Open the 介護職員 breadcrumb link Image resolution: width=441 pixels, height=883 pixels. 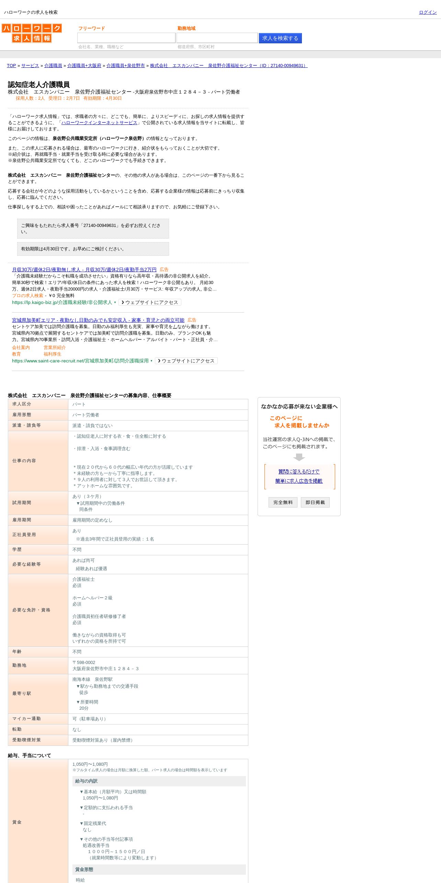[53, 66]
